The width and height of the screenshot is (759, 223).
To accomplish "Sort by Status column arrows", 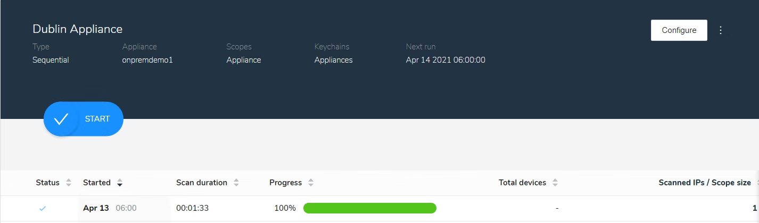I will 69,183.
